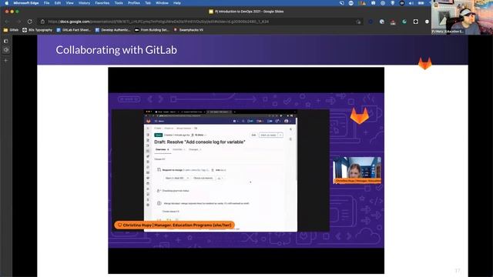The width and height of the screenshot is (493, 277).
Task: Click the top Edge sidebar tab-actions icon
Action: pyautogui.click(x=6, y=41)
